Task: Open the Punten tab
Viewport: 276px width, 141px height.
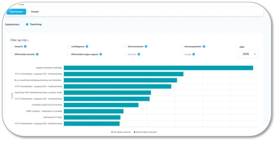Action: point(35,12)
